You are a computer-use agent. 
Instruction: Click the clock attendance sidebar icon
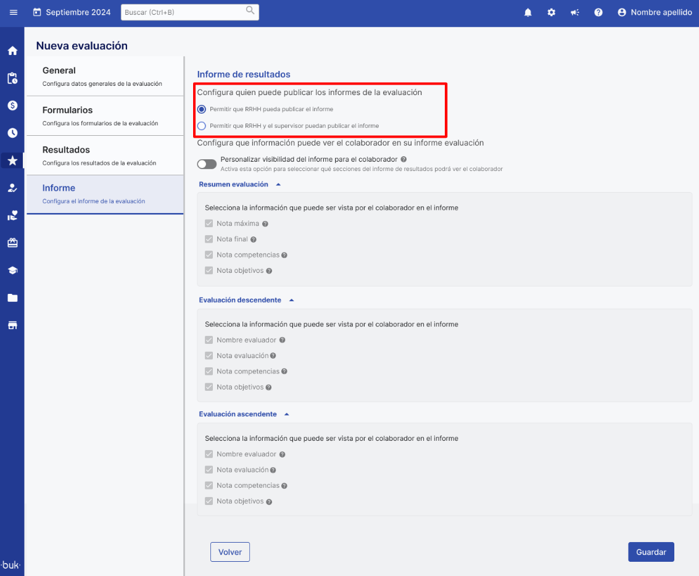(12, 133)
